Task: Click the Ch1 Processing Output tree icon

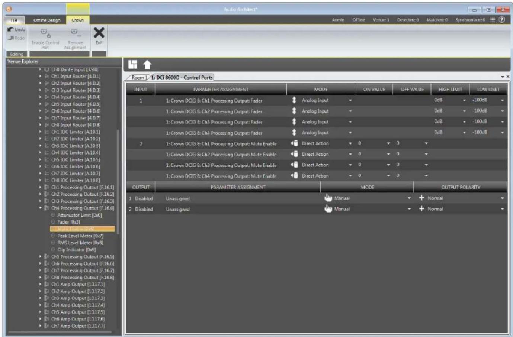Action: click(x=47, y=187)
